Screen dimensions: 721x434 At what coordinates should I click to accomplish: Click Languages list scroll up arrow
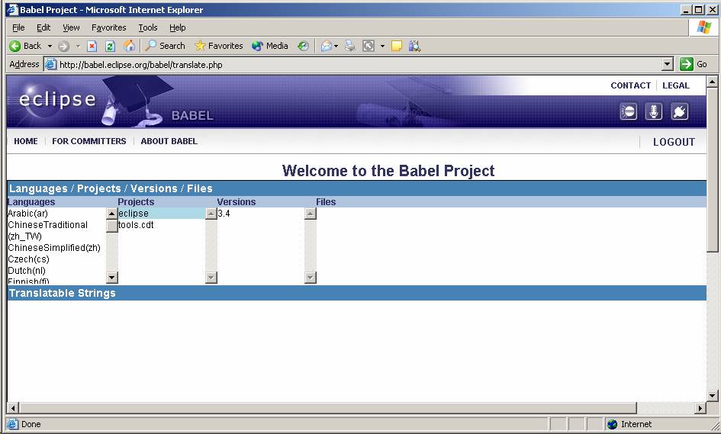pyautogui.click(x=111, y=214)
